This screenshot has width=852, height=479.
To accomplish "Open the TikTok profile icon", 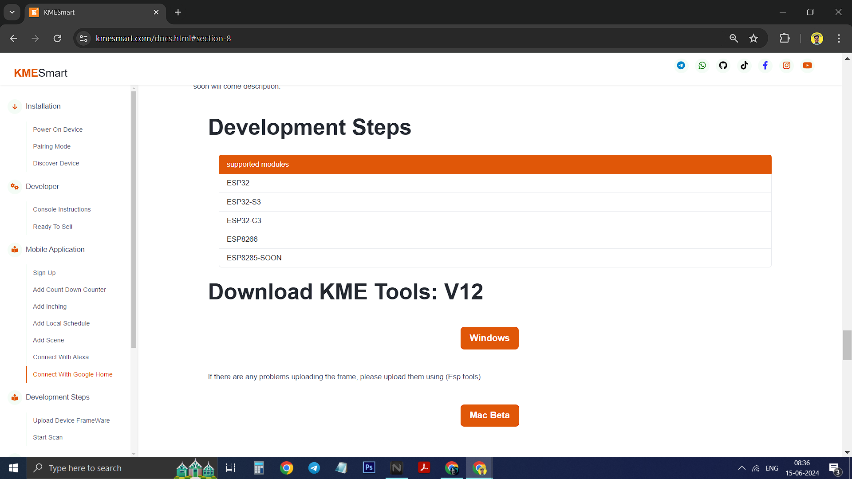I will coord(744,65).
